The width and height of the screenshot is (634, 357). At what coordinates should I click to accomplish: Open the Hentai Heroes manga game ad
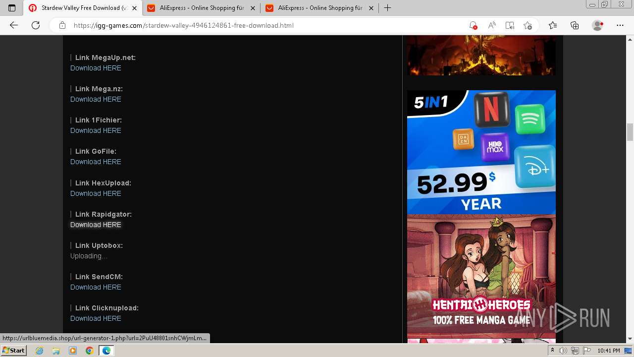(x=481, y=276)
